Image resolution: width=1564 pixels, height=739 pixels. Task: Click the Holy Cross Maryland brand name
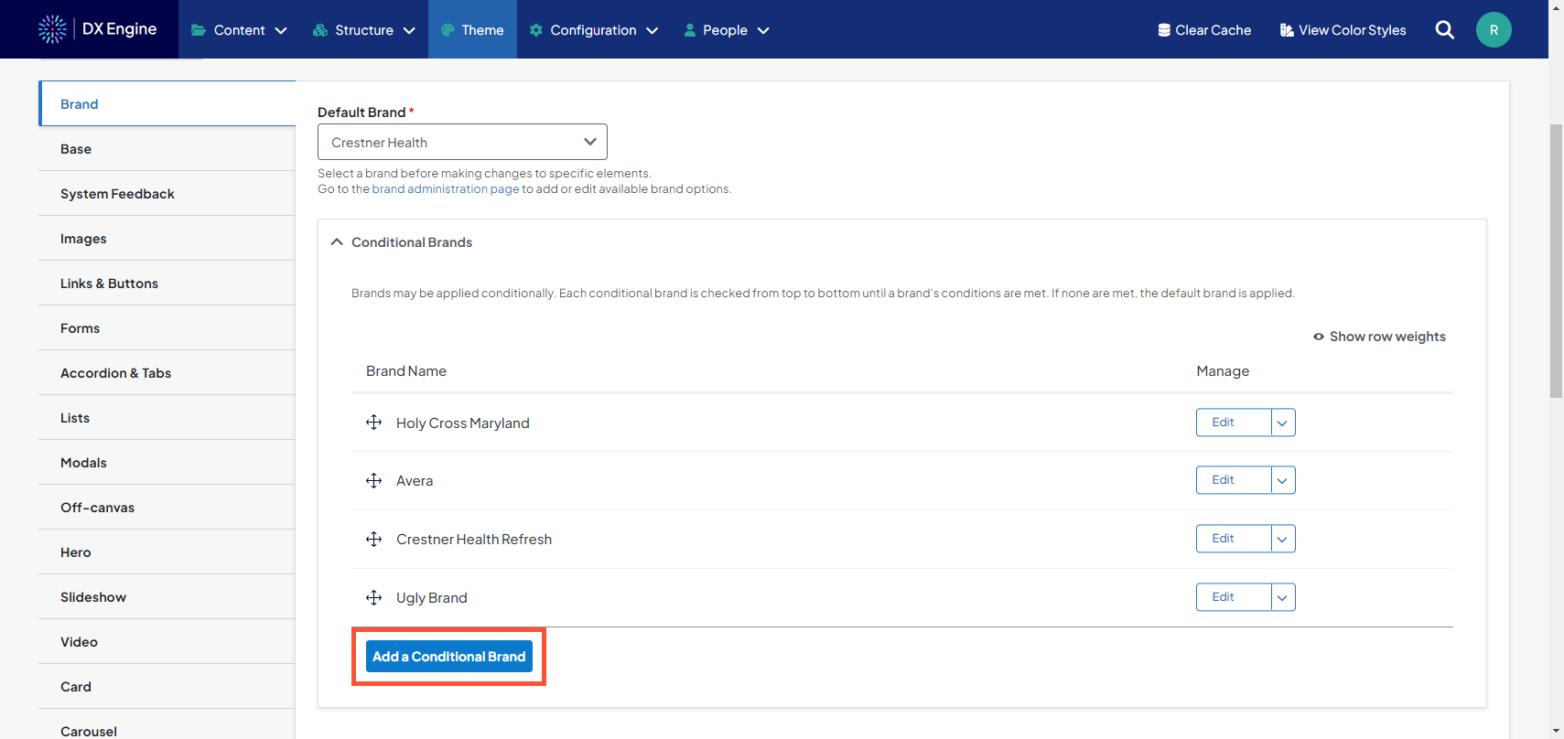(x=463, y=423)
